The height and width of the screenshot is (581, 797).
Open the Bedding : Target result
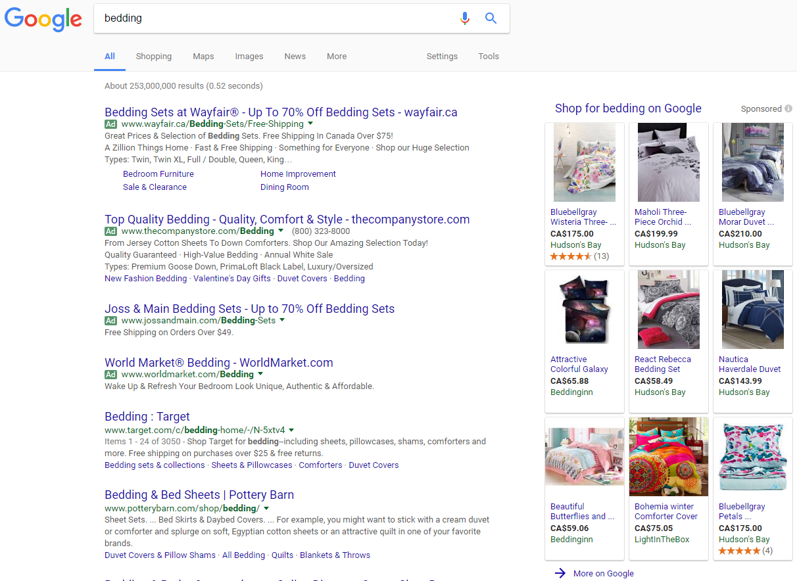tap(147, 417)
